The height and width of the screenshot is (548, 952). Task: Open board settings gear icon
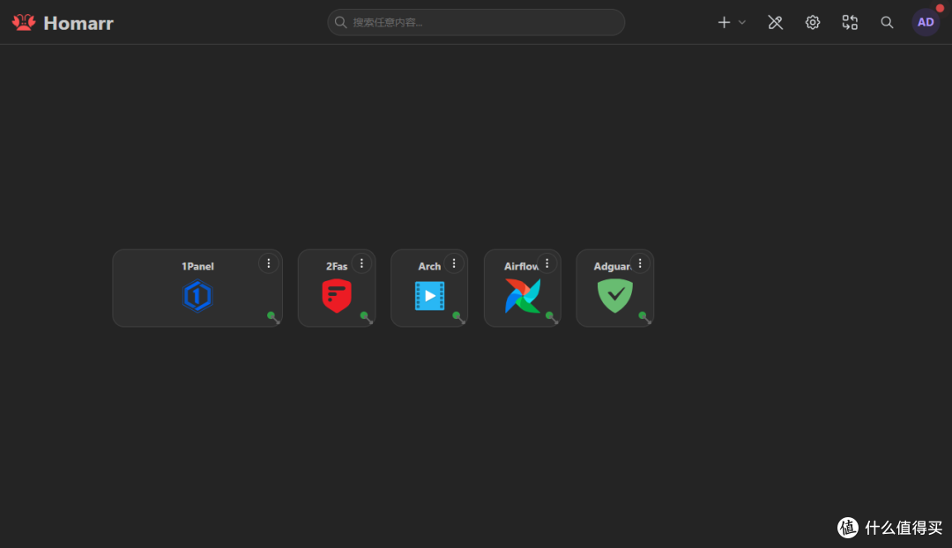click(x=813, y=22)
